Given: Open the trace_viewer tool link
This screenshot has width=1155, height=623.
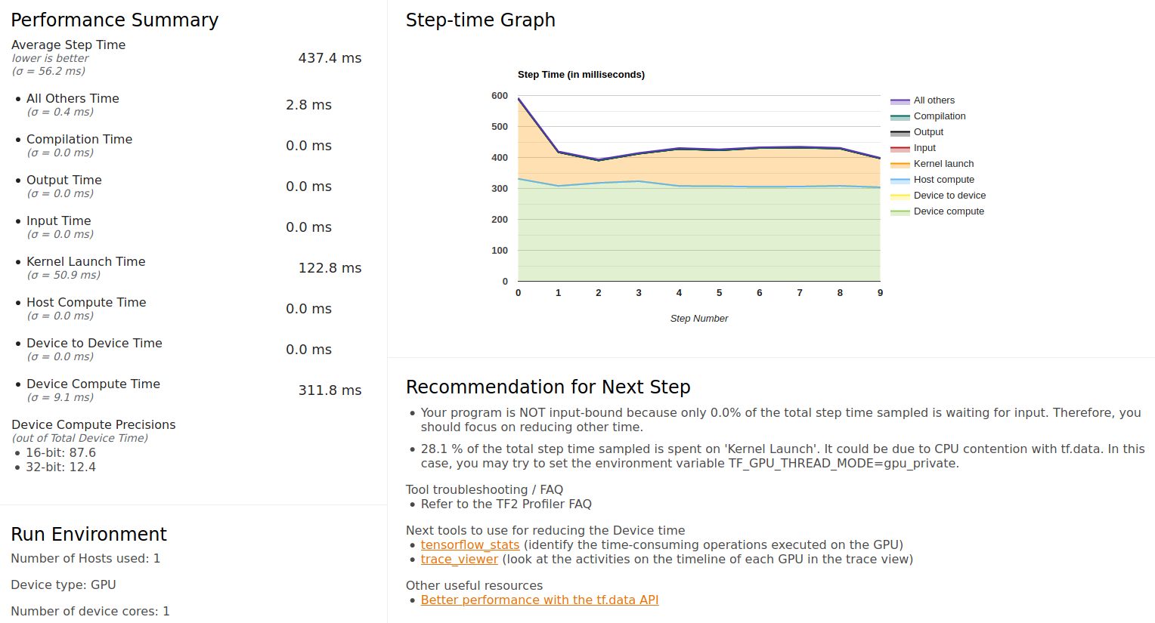Looking at the screenshot, I should [459, 559].
